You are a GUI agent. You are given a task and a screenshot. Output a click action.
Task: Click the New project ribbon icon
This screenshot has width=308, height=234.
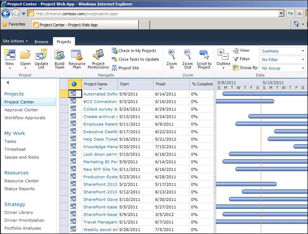click(x=9, y=56)
